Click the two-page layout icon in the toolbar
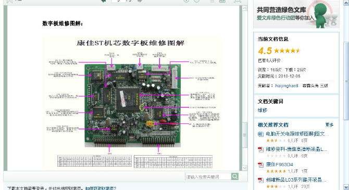 (222, 1)
